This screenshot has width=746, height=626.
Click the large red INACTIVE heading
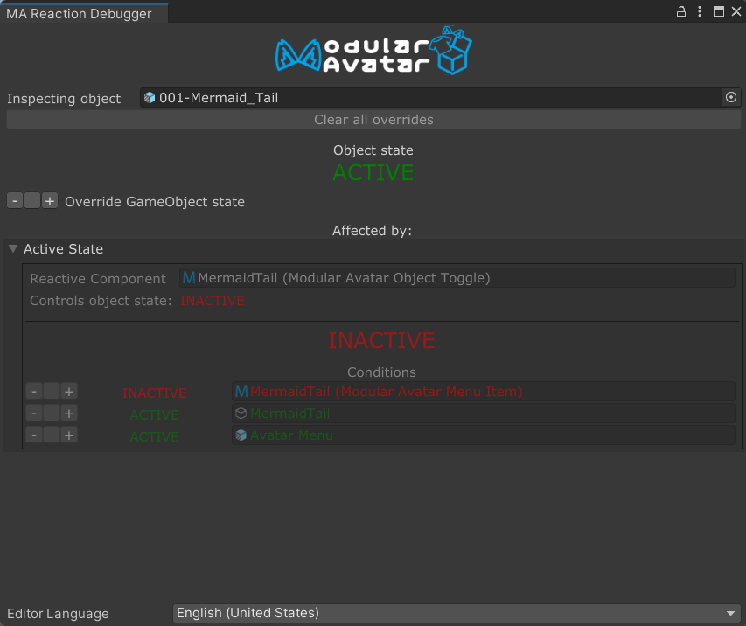click(x=381, y=341)
